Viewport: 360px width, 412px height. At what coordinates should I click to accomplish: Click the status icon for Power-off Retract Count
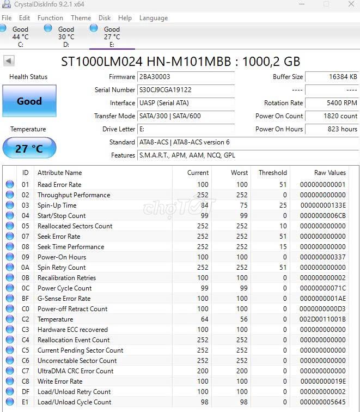(10, 308)
